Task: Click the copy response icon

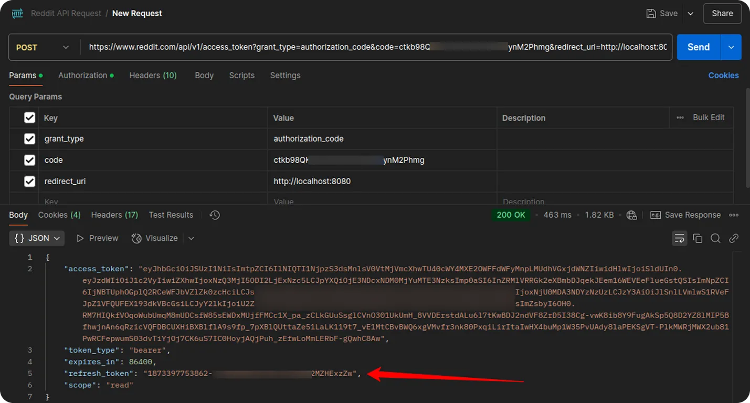Action: point(698,238)
